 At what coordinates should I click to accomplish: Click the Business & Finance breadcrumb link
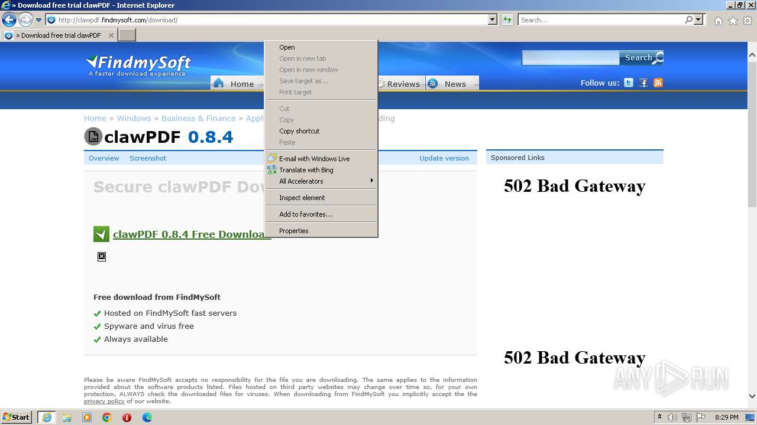(x=199, y=118)
